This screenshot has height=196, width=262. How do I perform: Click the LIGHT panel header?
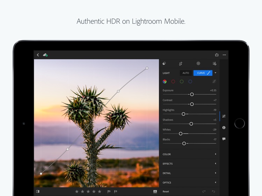(166, 73)
